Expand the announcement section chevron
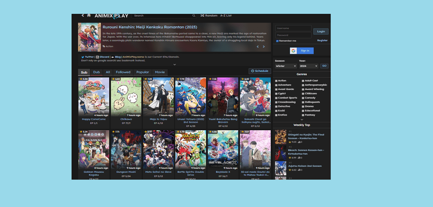Viewport: 433px width, 207px height. click(175, 64)
